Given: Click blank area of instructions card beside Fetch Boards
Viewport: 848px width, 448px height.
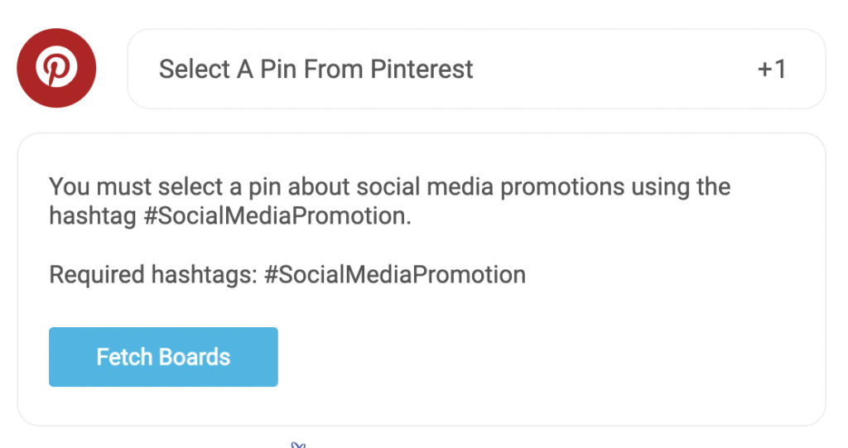Looking at the screenshot, I should [541, 357].
